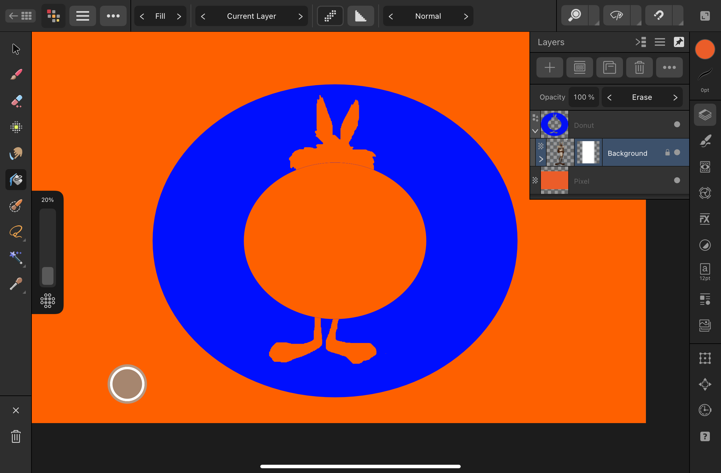Toggle the antialias ramp option

coord(361,16)
